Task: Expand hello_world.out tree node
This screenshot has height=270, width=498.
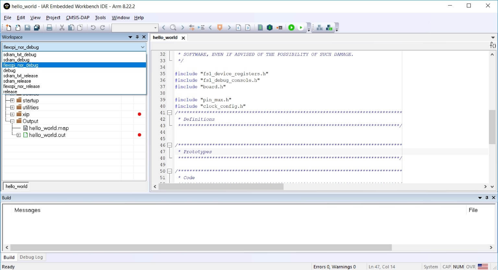Action: coord(19,135)
